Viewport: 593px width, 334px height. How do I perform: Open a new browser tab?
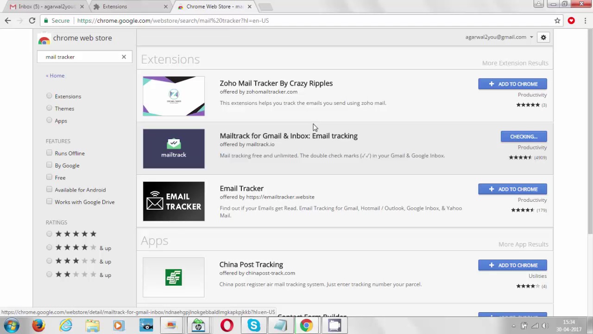(x=265, y=6)
